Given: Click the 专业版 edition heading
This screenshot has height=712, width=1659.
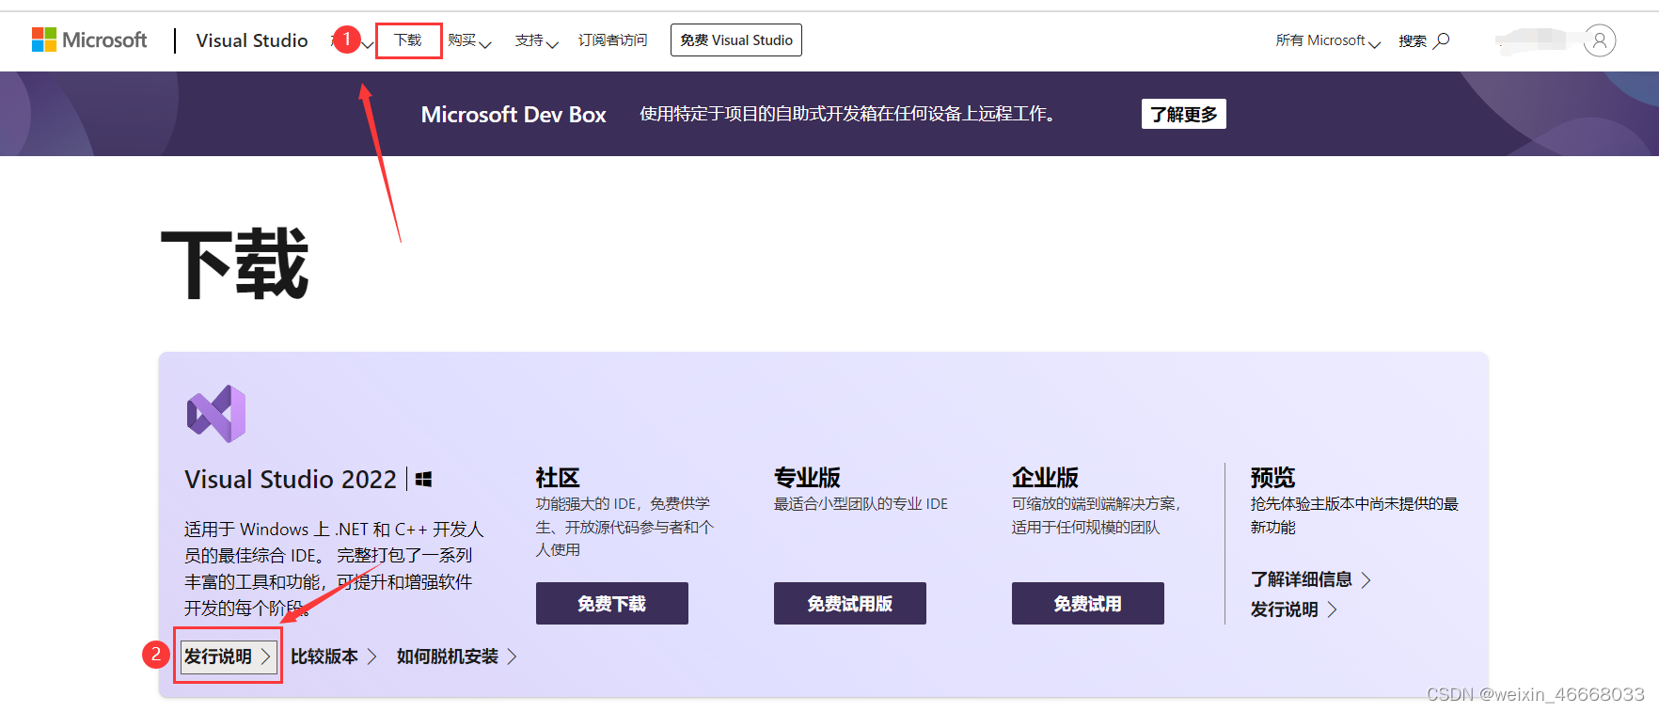Looking at the screenshot, I should (x=807, y=477).
